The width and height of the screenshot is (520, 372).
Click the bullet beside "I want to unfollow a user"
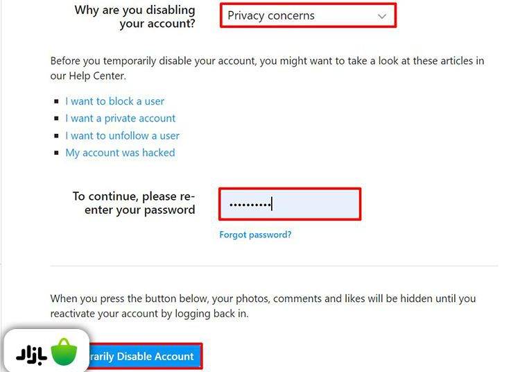click(x=57, y=137)
